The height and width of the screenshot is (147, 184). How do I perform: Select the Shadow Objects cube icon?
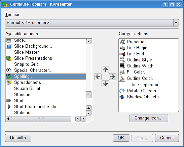[x=122, y=97]
